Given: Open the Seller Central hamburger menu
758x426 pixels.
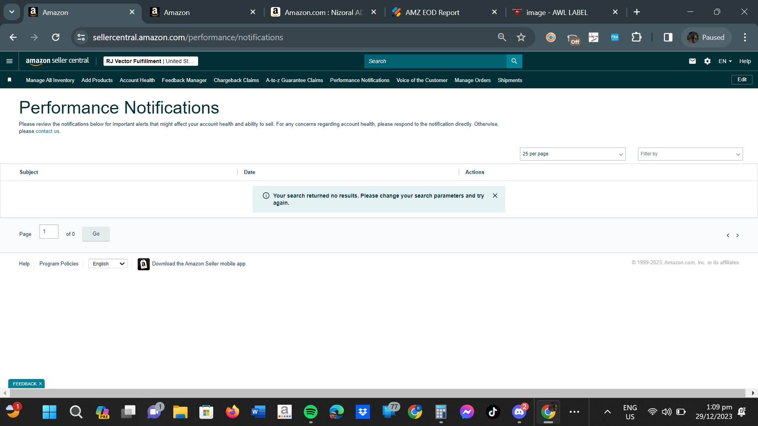Looking at the screenshot, I should tap(9, 61).
